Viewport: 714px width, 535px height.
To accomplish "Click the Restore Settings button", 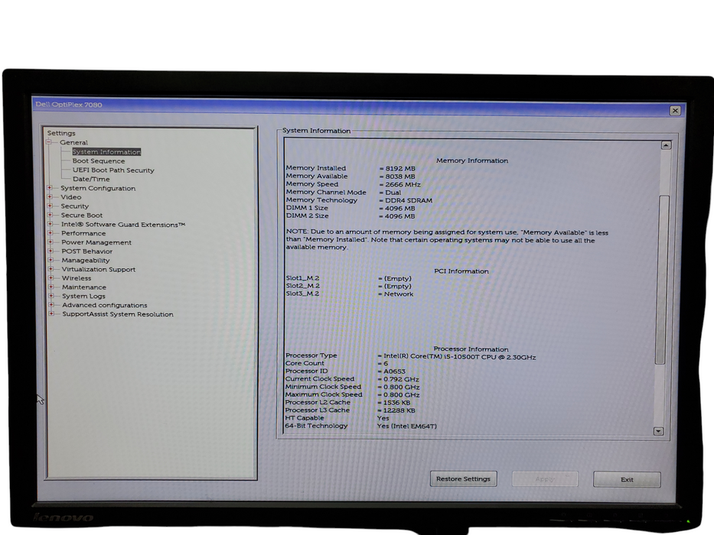I will click(463, 479).
